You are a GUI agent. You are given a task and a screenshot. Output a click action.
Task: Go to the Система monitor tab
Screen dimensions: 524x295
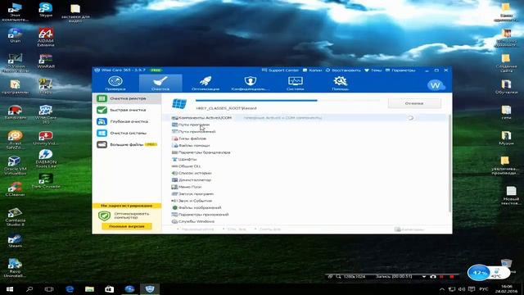tap(296, 84)
